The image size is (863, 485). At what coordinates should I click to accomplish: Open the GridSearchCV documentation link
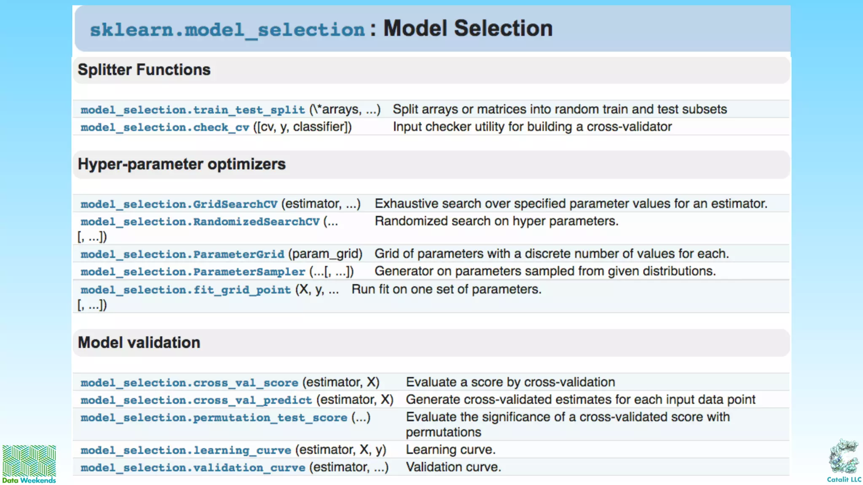coord(179,204)
